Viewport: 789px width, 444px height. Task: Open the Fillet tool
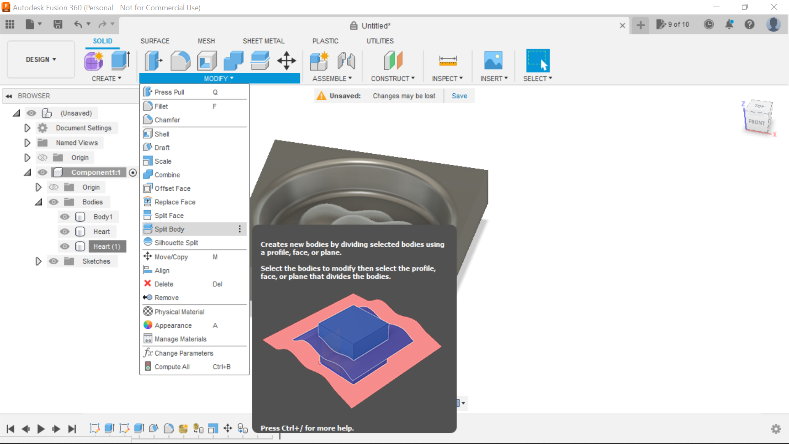pos(161,106)
